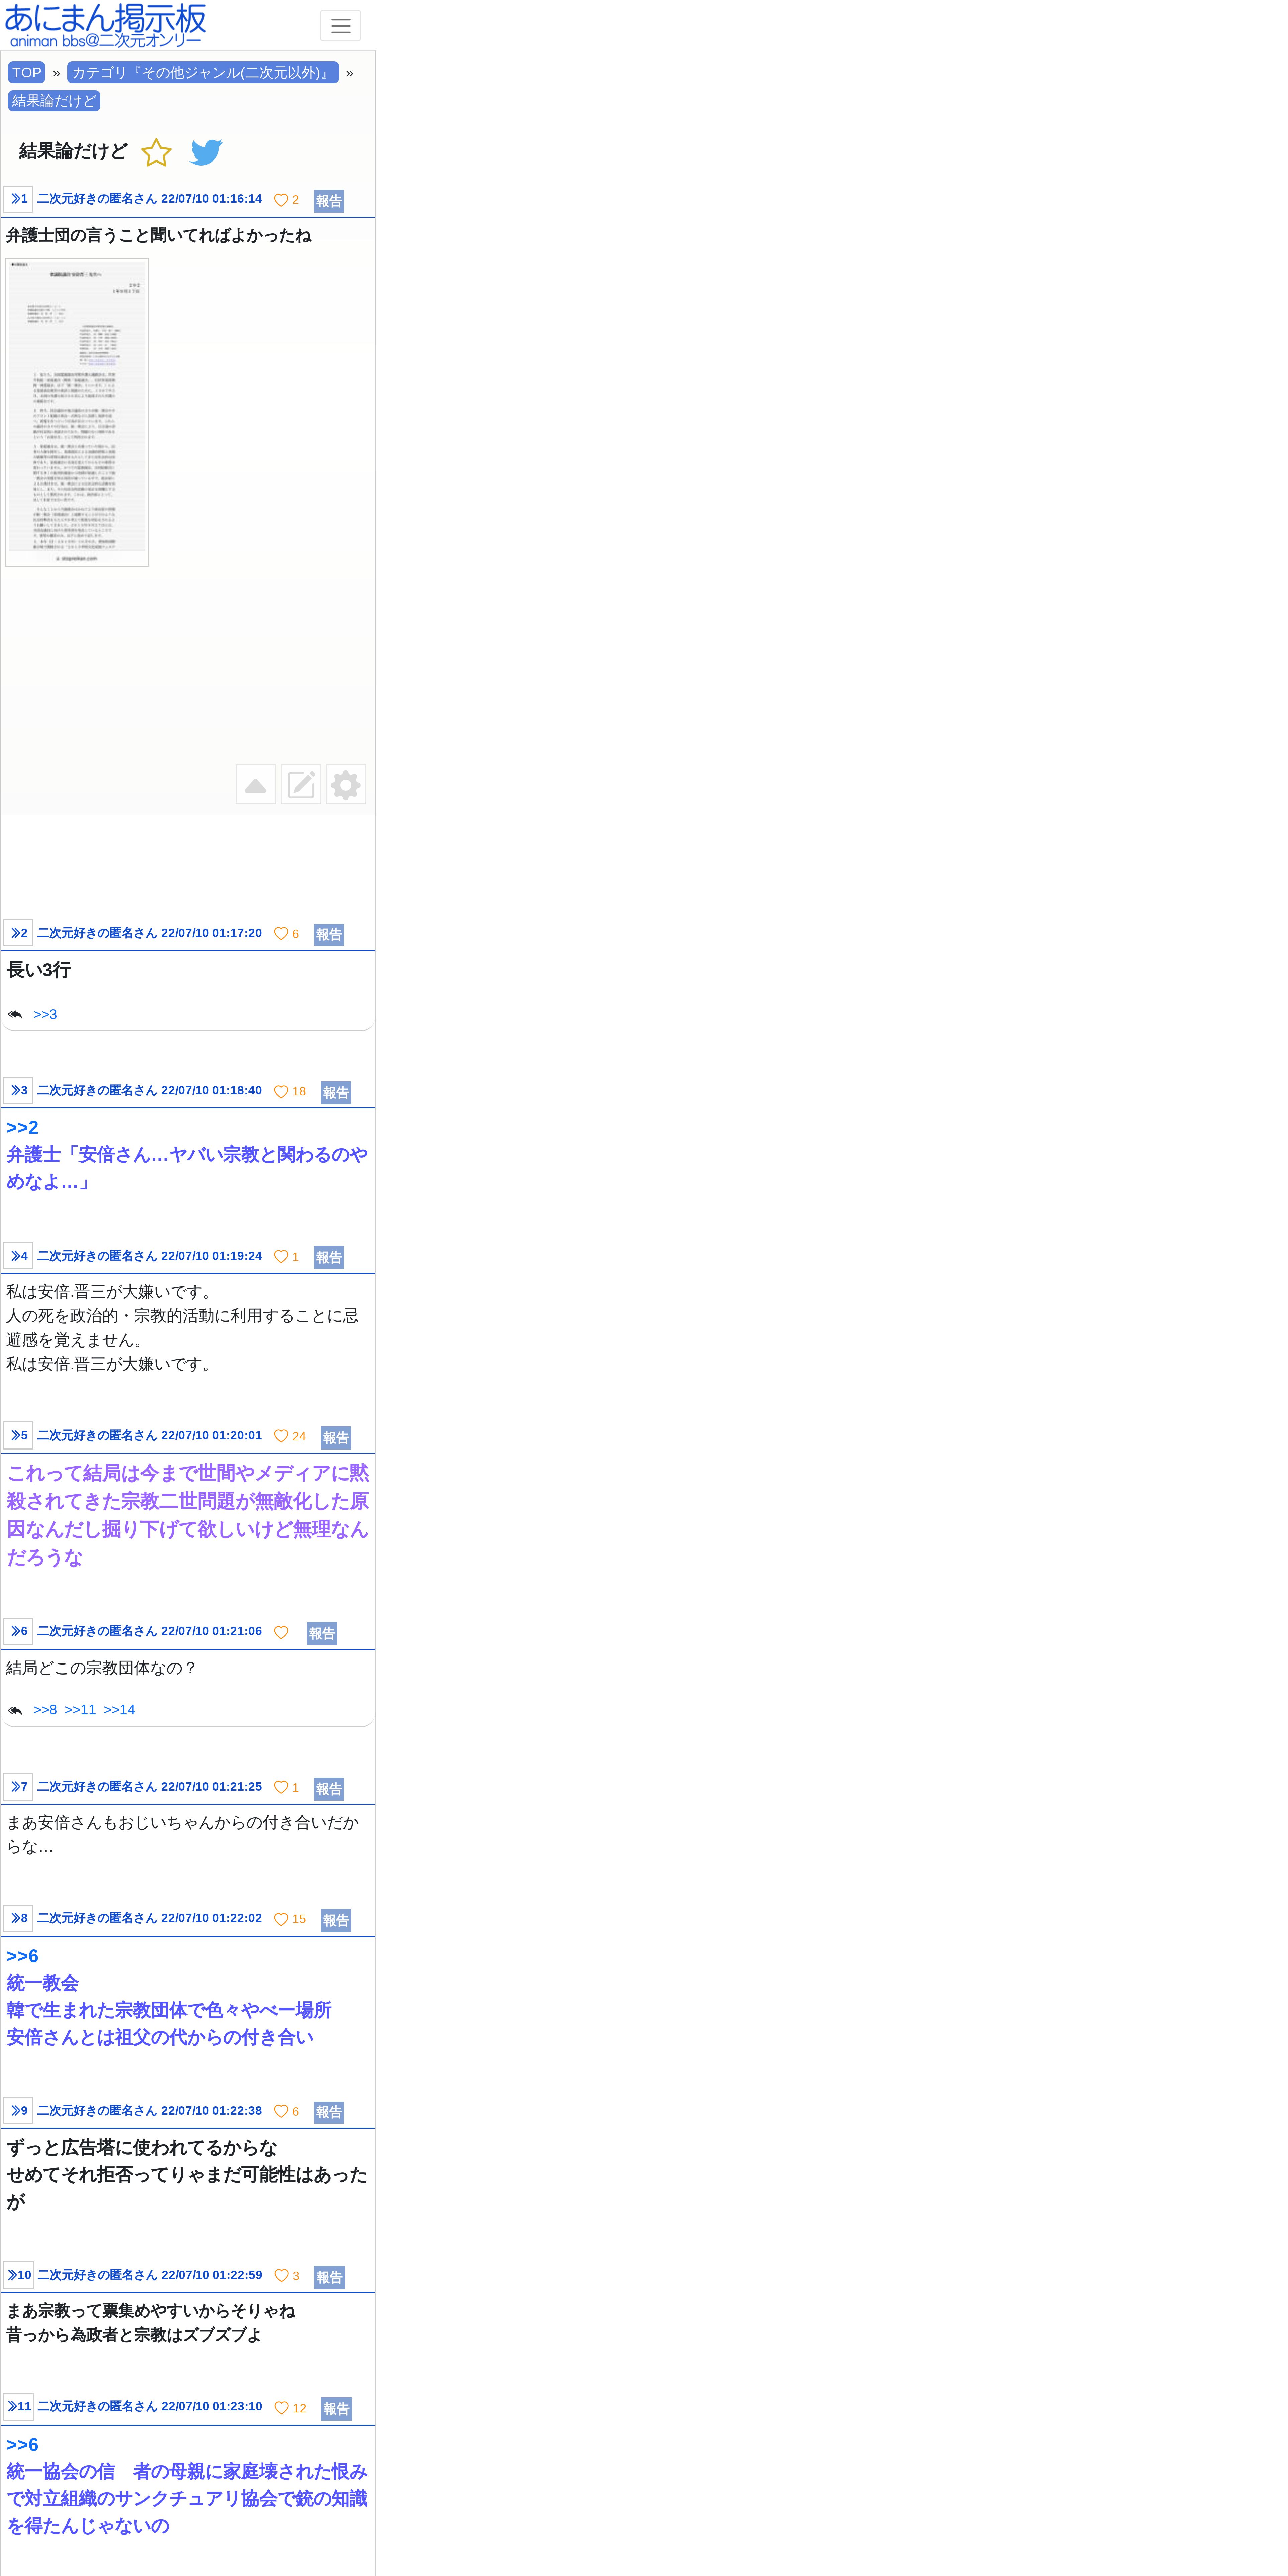Click poster name timestamp 22/07/10 01:16:14
Viewport: 1288px width, 2576px height.
pos(150,199)
